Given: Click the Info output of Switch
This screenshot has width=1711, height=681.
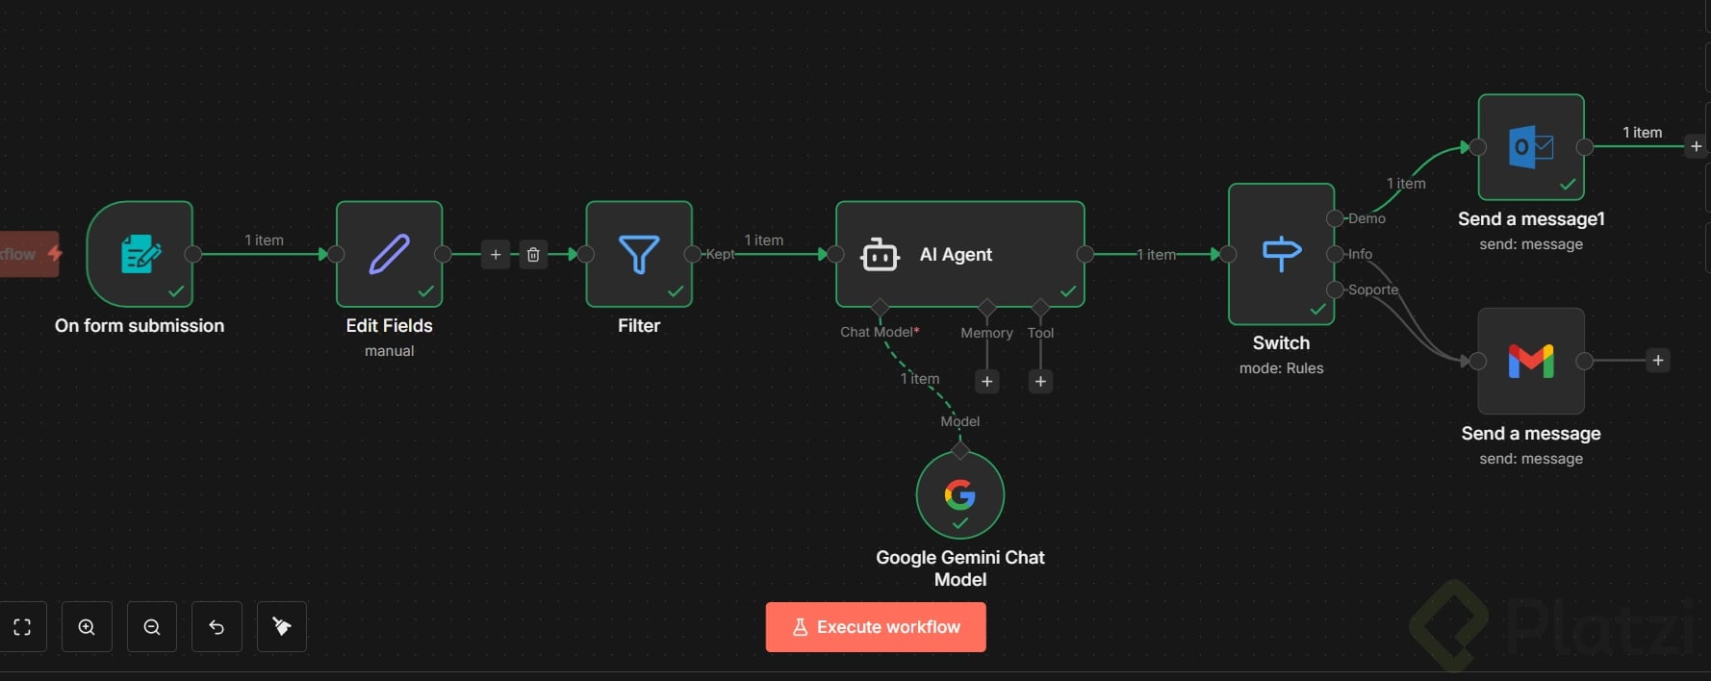Looking at the screenshot, I should [1335, 254].
